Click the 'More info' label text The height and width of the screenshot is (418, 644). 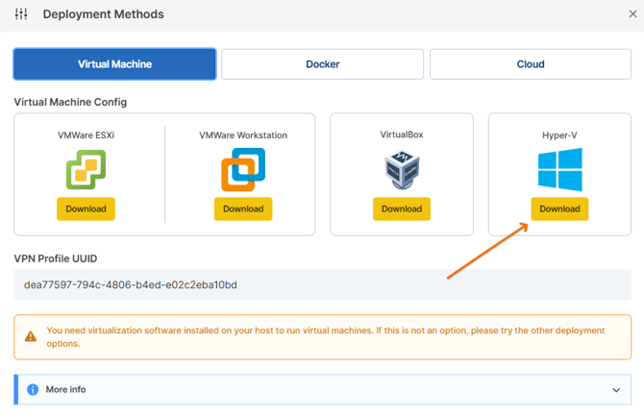(x=65, y=389)
